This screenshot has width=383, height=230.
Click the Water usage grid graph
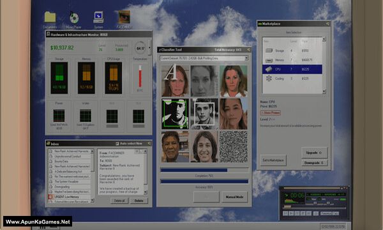(x=86, y=116)
